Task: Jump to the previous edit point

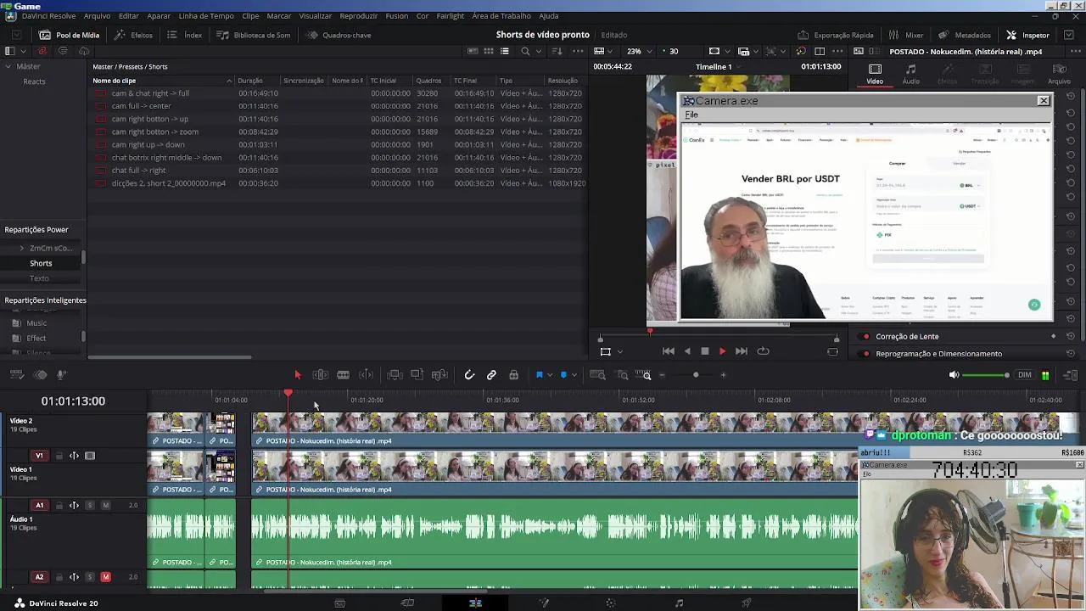Action: [x=669, y=351]
